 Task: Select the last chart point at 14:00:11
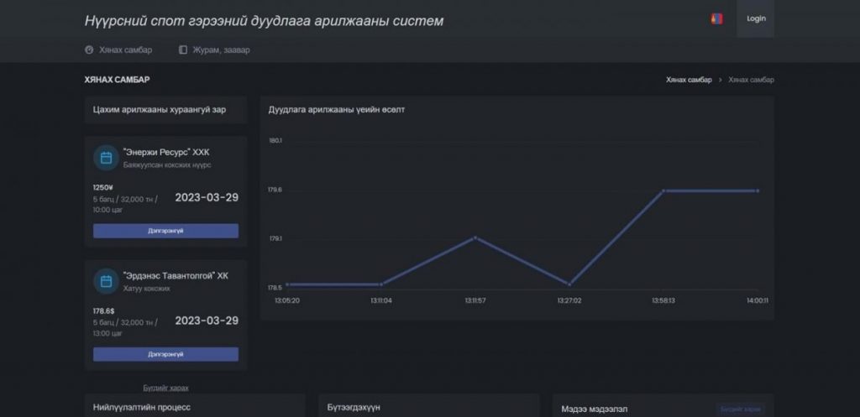758,191
